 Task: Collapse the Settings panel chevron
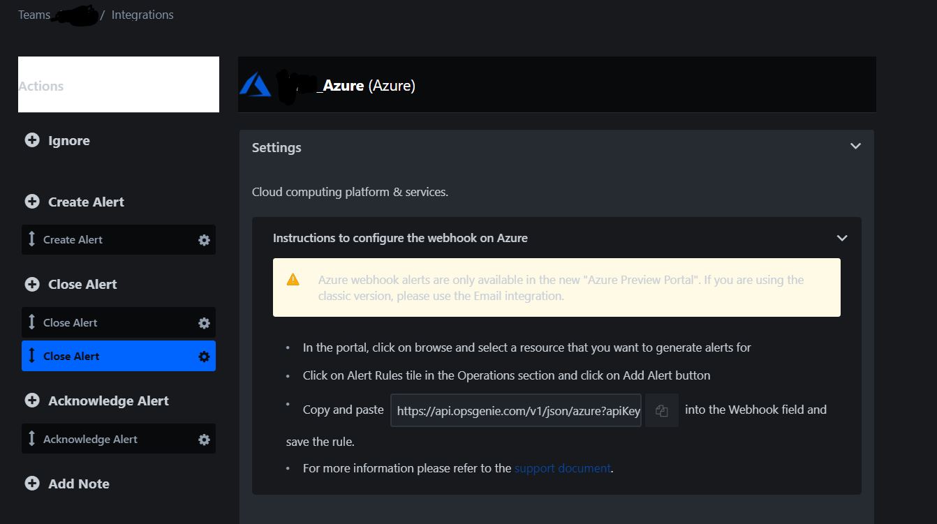coord(855,147)
